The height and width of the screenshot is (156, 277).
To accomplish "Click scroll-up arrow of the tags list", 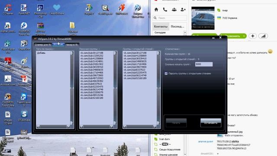I will coord(72,53).
